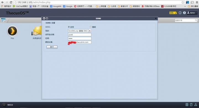Viewport: 199px width, 108px height.
Task: Open the network status icon in bottom bar
Action: pyautogui.click(x=196, y=105)
